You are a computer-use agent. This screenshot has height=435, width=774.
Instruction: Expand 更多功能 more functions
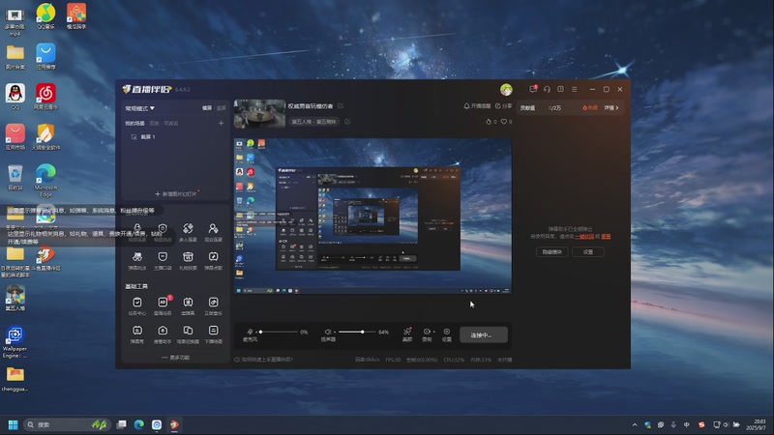[176, 357]
